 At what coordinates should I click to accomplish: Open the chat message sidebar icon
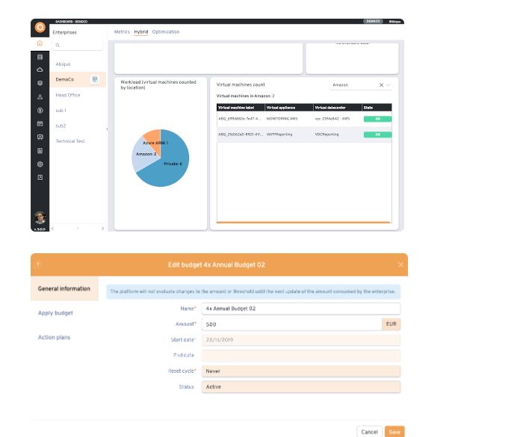coord(40,137)
